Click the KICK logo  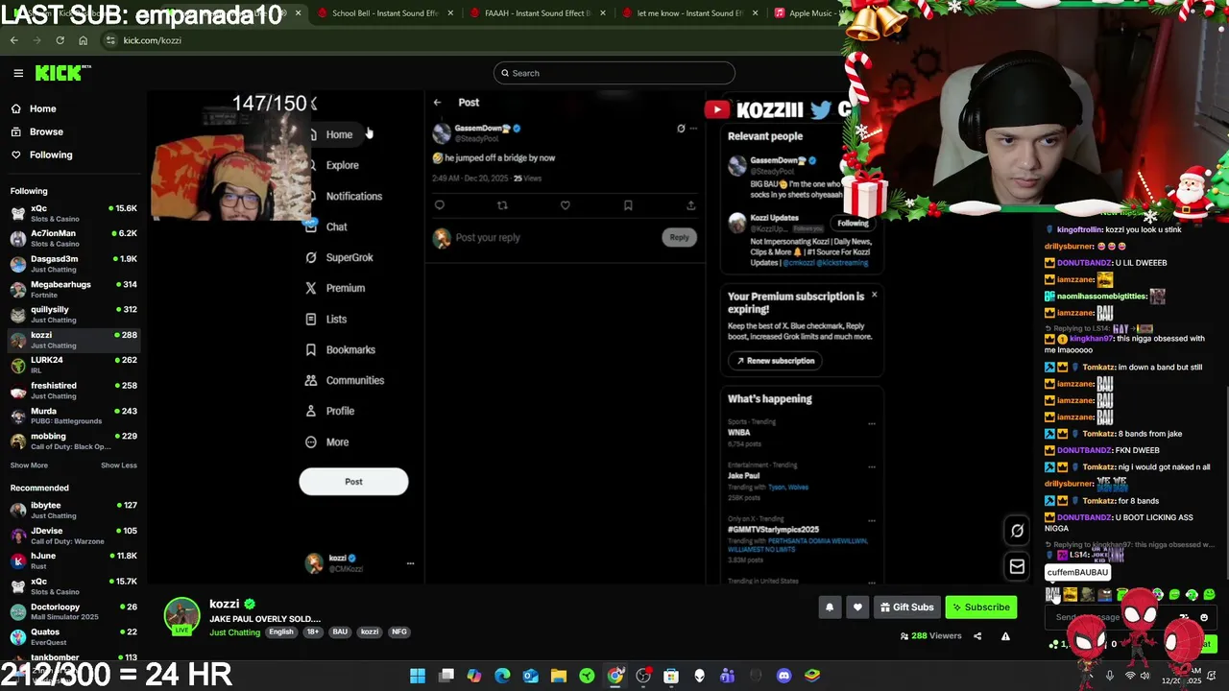[62, 73]
